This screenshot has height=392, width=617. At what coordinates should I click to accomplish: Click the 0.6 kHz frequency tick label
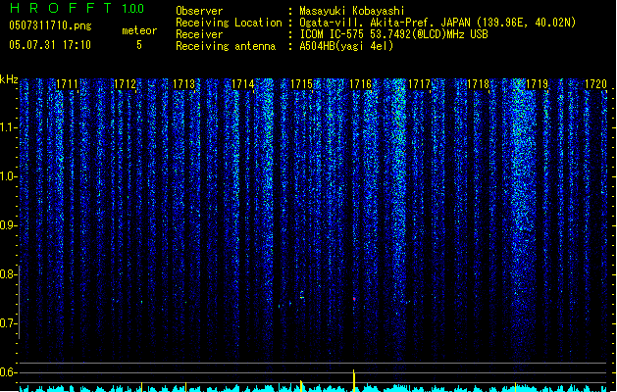point(8,372)
